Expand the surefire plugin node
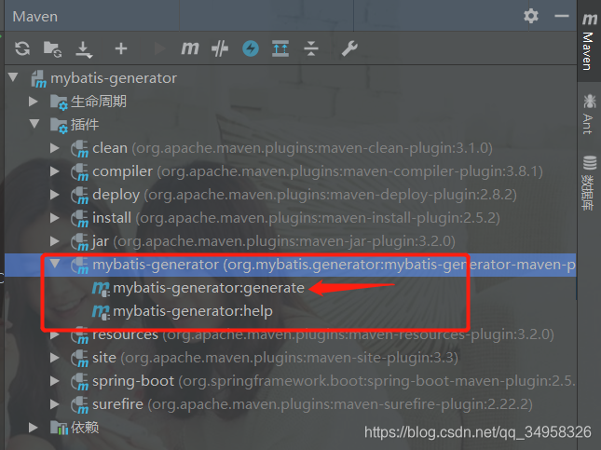601x450 pixels. tap(55, 404)
